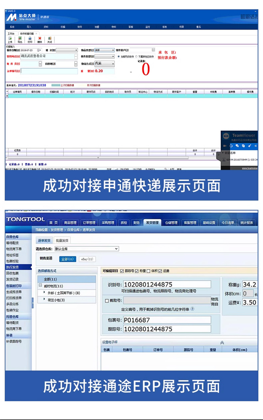Viewport: 263px width, 420px height.
Task: Switch to the 批量发货 tab
Action: pos(62,240)
